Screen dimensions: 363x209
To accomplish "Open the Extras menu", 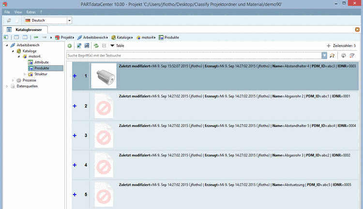I will pos(31,12).
